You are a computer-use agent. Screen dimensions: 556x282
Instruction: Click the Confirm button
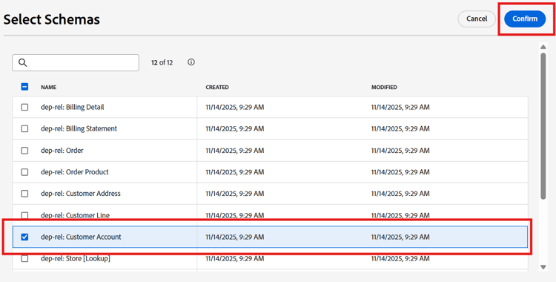click(x=525, y=19)
